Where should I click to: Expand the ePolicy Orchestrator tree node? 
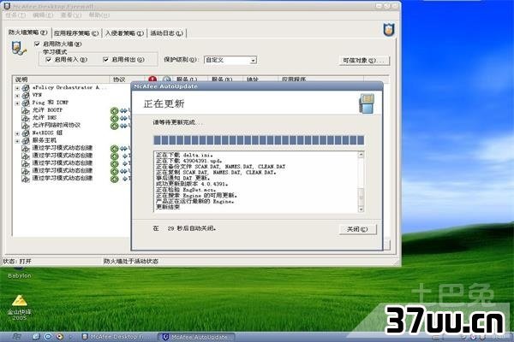(17, 88)
